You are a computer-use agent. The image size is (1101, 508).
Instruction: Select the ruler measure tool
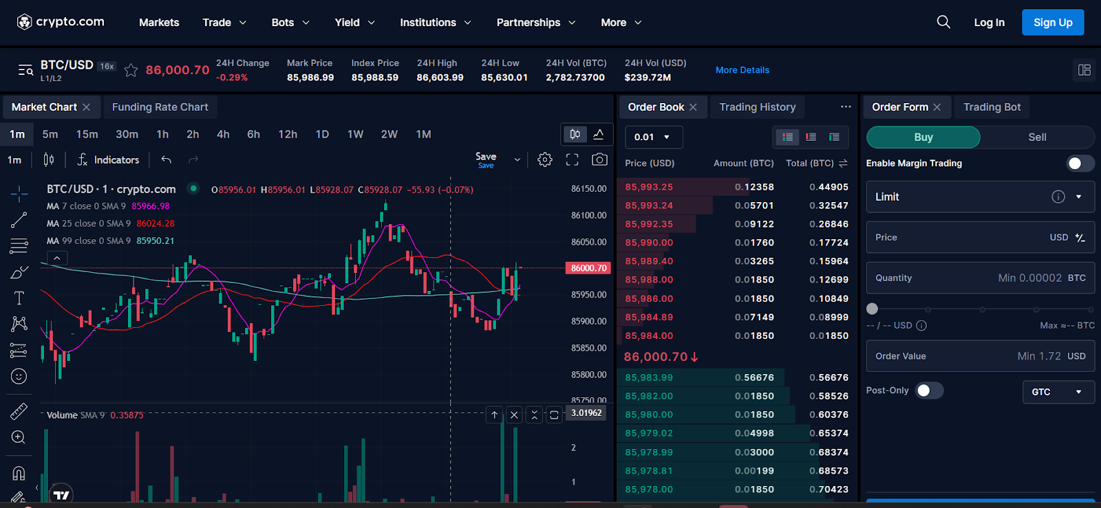point(19,411)
